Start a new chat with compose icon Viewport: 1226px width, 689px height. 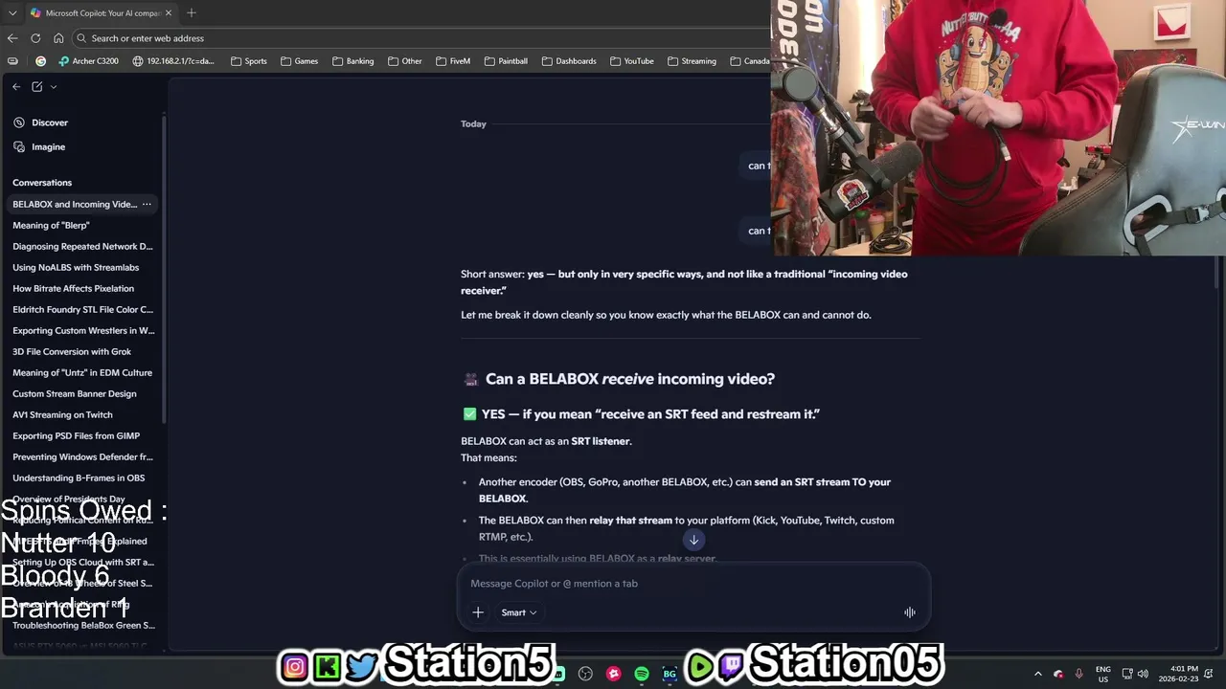click(x=37, y=87)
